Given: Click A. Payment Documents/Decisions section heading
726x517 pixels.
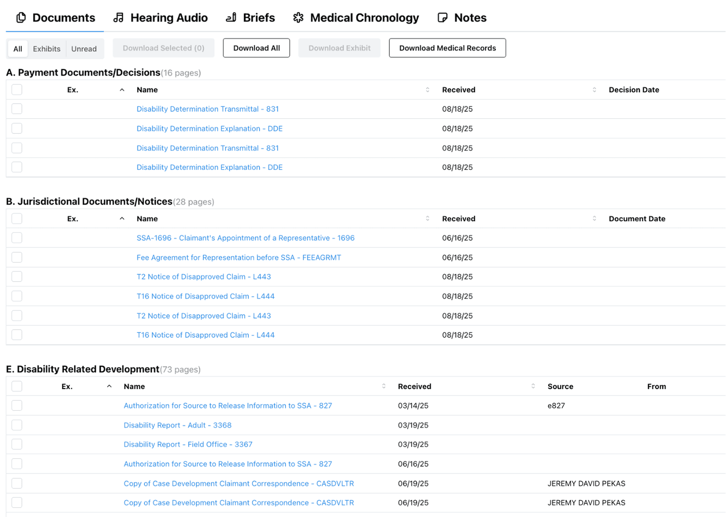Looking at the screenshot, I should (83, 72).
